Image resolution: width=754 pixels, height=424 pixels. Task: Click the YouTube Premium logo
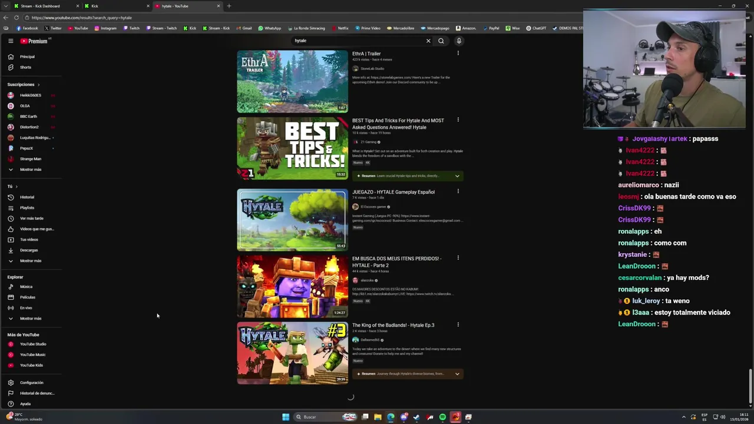[34, 41]
